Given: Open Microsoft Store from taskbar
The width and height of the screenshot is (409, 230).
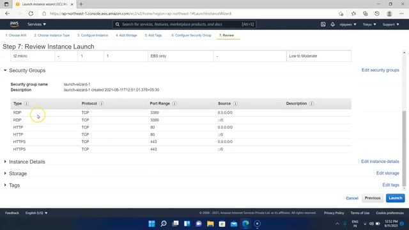Looking at the screenshot, I should click(x=222, y=224).
